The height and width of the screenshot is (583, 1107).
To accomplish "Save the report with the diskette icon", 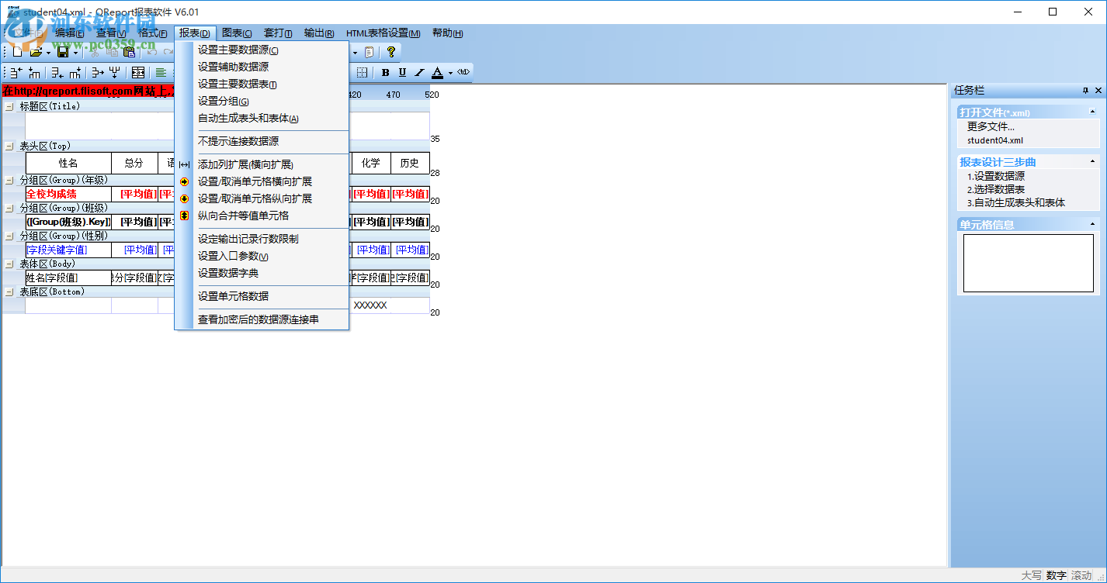I will coord(62,51).
